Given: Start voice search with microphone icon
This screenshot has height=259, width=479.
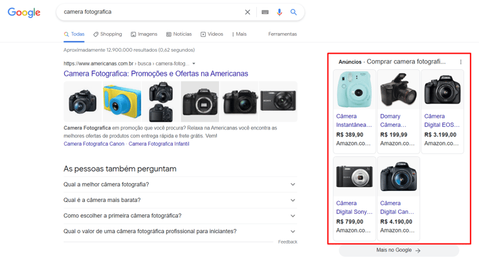Looking at the screenshot, I should point(279,12).
